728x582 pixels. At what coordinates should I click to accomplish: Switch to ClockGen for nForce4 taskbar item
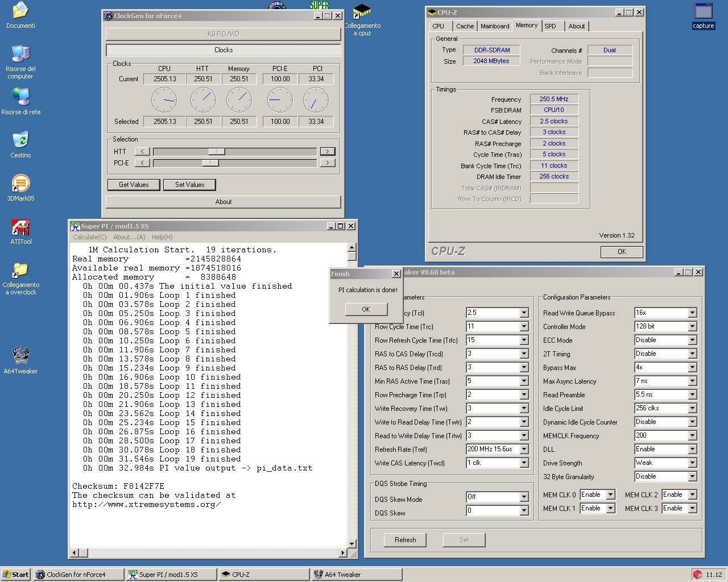(x=78, y=575)
